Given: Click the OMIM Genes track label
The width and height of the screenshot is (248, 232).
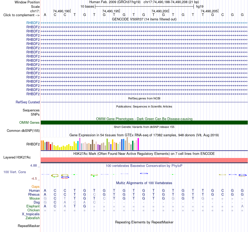Looking at the screenshot, I should [x=29, y=122].
